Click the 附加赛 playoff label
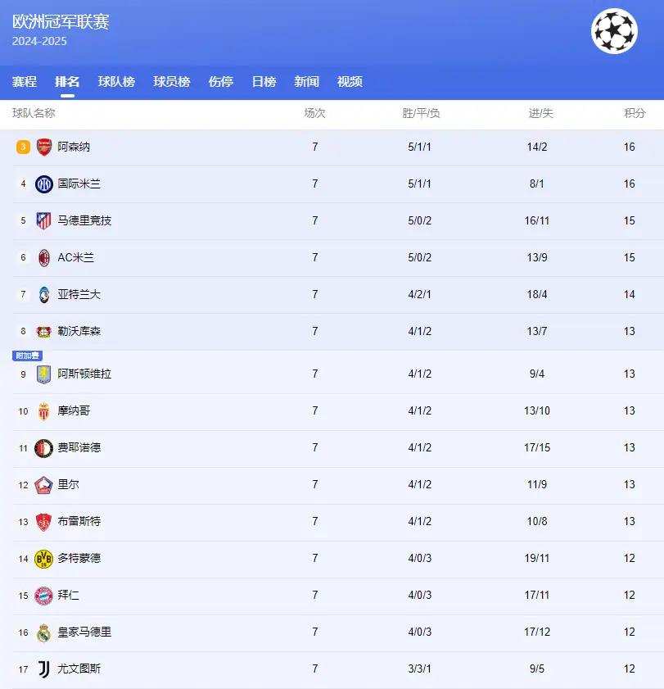This screenshot has width=664, height=689. tap(27, 356)
